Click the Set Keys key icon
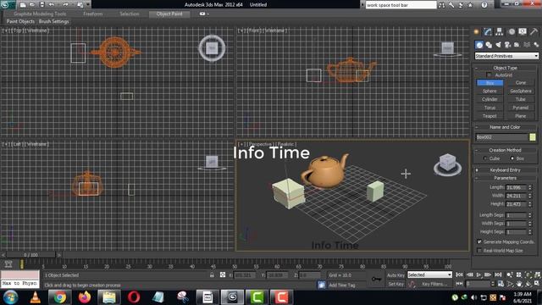Screen dimensions: 542x305 [x=376, y=279]
